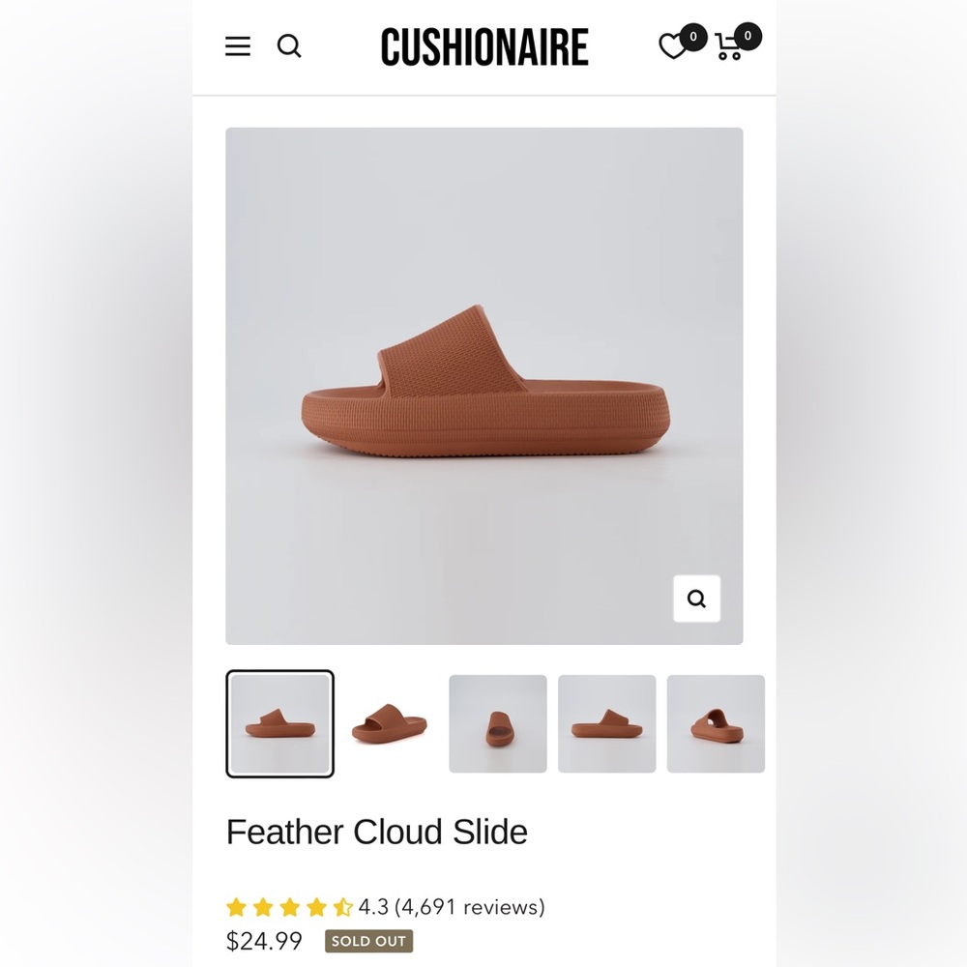The image size is (967, 967).
Task: Click the wishlist item count badge
Action: (693, 35)
